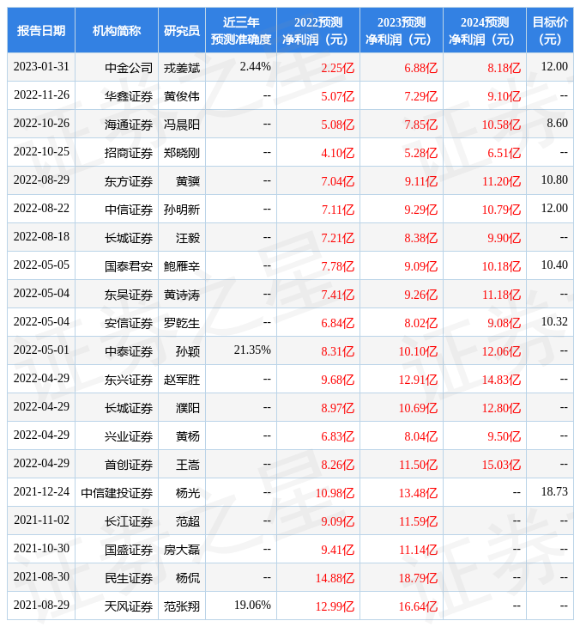Click institution name 安信证券
The image size is (574, 627).
[x=129, y=323]
